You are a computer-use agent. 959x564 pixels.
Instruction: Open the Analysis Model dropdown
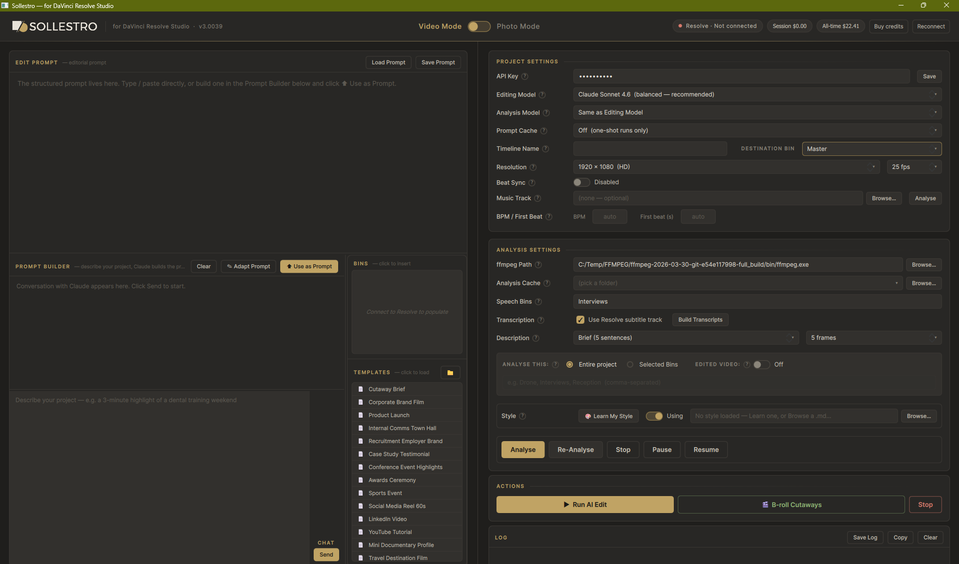pyautogui.click(x=757, y=112)
